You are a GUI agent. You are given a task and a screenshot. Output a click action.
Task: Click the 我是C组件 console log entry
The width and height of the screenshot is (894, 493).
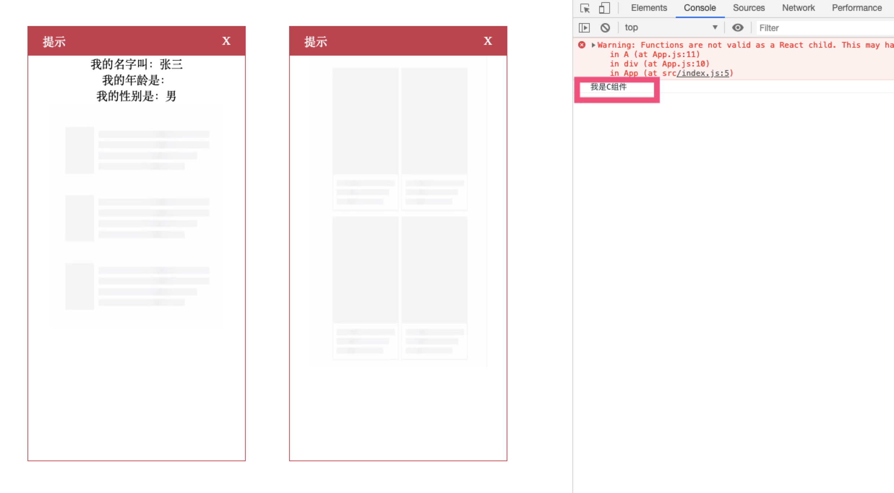point(609,87)
